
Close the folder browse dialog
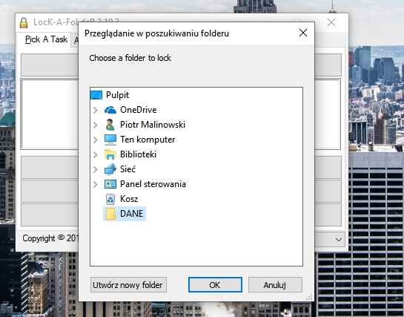click(303, 33)
